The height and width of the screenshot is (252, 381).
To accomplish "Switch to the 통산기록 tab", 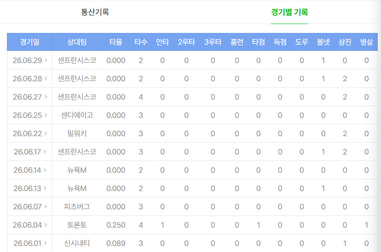I will [95, 12].
